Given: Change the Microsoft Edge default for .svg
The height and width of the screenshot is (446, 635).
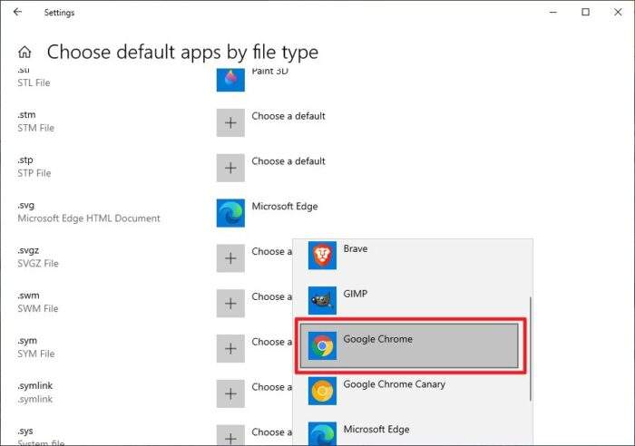Looking at the screenshot, I should coord(285,207).
